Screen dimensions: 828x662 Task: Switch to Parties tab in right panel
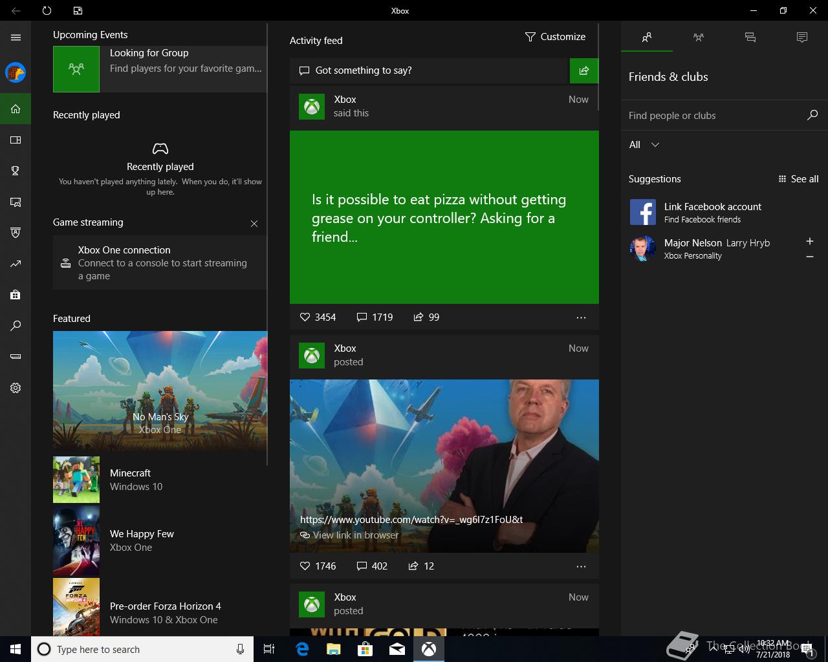[x=699, y=37]
